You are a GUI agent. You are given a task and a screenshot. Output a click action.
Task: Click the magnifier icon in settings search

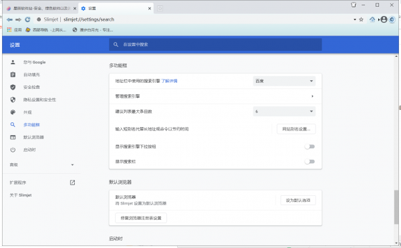(116, 45)
